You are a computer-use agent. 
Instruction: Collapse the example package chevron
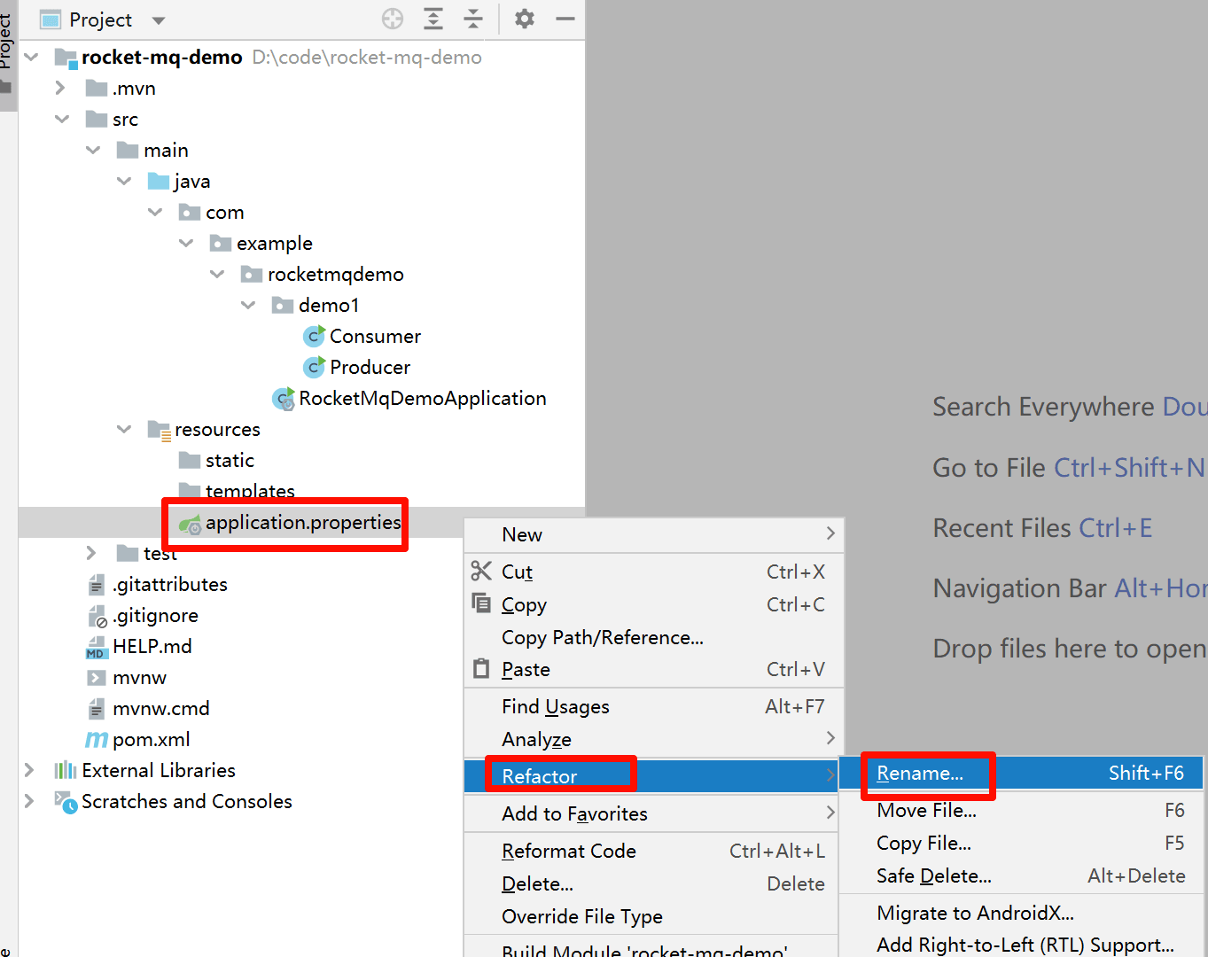click(x=186, y=244)
